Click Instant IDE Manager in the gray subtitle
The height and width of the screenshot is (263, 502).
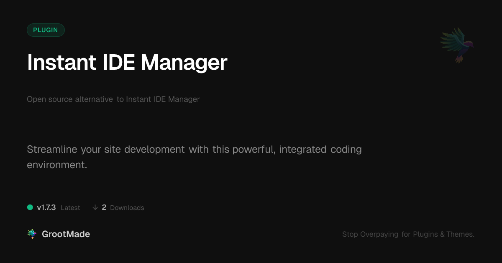click(x=163, y=99)
